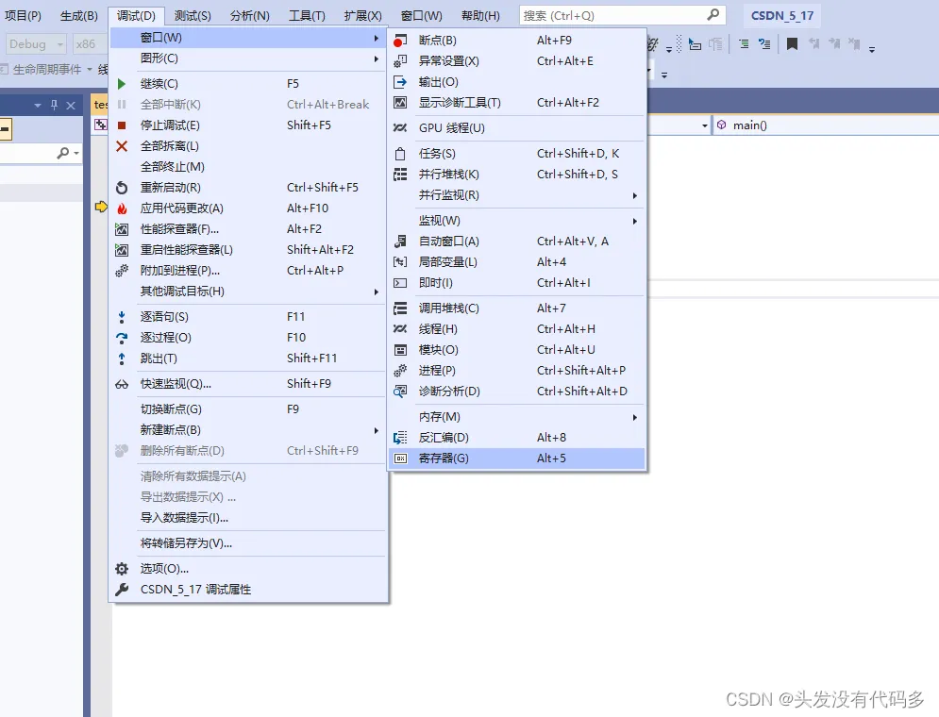Pin the side panel with pushpin icon
Viewport: 939px width, 717px height.
click(x=55, y=106)
